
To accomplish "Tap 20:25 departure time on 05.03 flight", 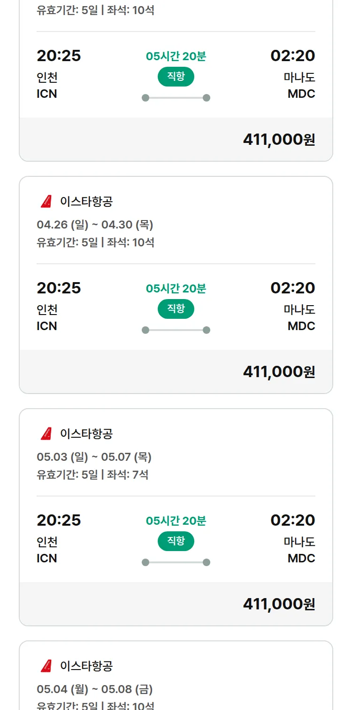I will click(59, 520).
